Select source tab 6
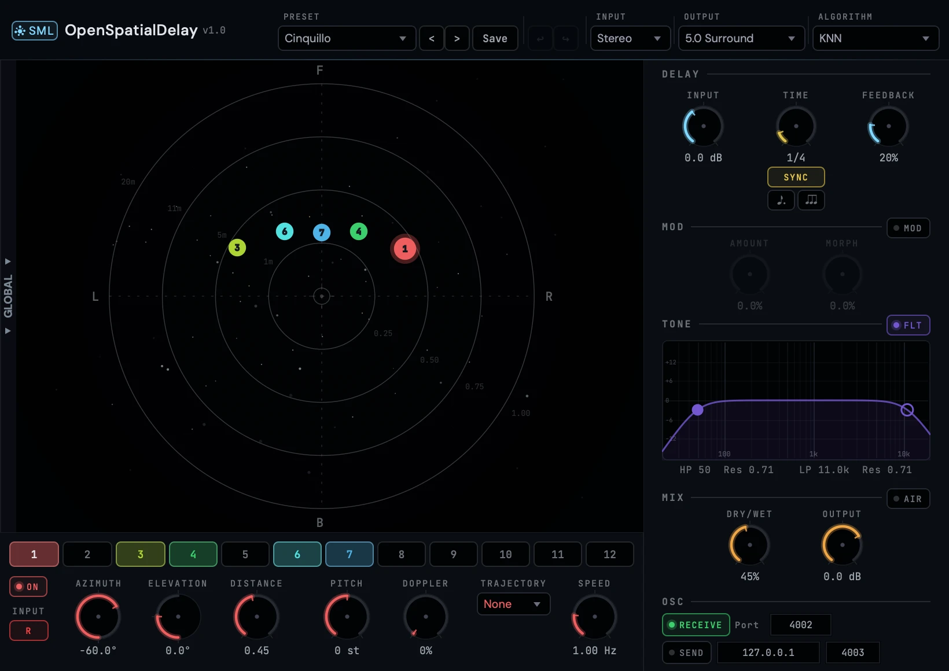The height and width of the screenshot is (671, 949). (297, 554)
